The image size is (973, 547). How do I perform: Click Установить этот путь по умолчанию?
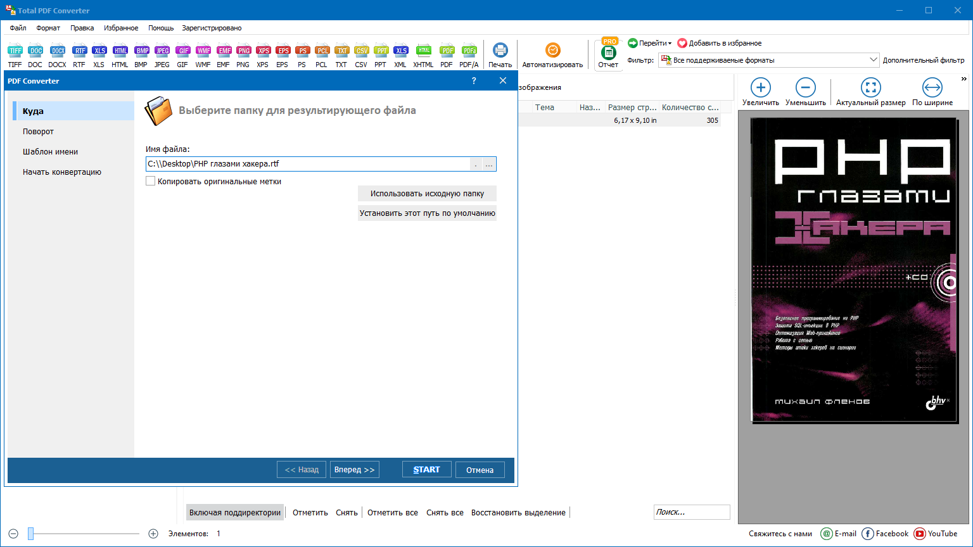click(x=427, y=213)
